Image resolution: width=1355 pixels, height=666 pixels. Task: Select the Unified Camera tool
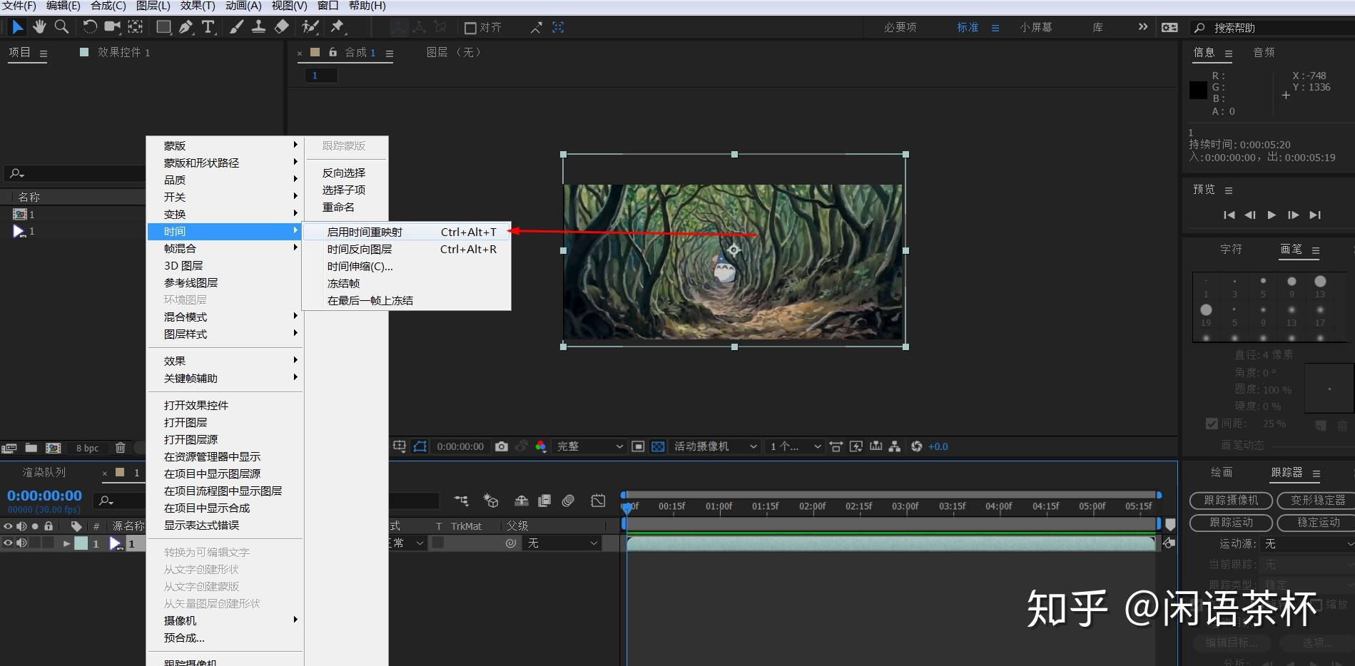point(112,27)
